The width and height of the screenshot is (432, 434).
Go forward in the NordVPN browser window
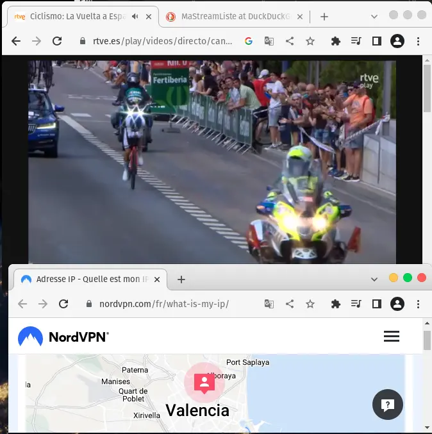point(43,304)
